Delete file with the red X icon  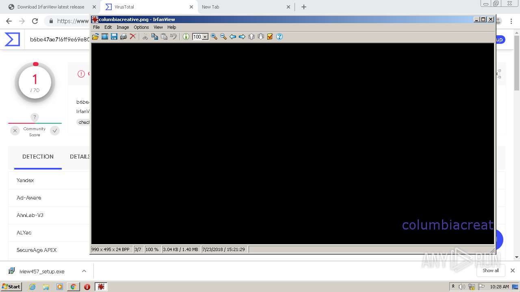click(x=133, y=36)
